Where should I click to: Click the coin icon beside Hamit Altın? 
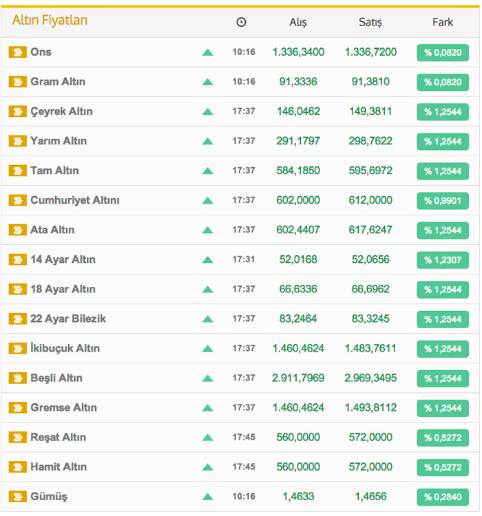click(17, 466)
